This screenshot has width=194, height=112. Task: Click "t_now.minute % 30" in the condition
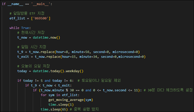coord(57,90)
